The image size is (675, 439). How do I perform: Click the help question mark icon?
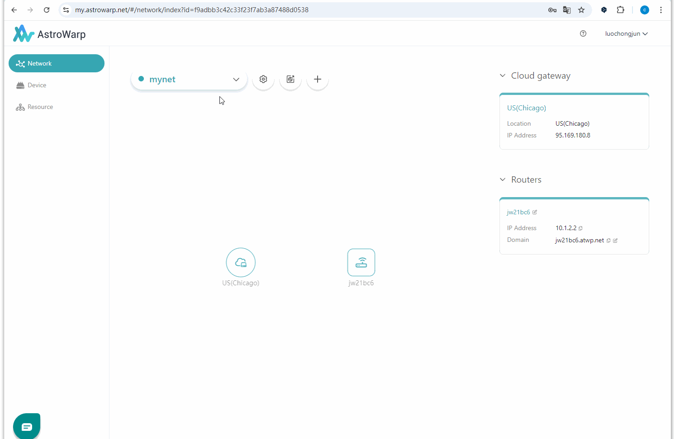(x=583, y=33)
